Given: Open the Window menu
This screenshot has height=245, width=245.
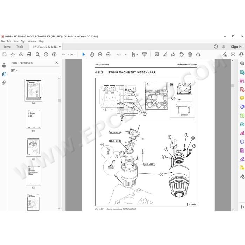Looking at the screenshot, I should 32,41.
